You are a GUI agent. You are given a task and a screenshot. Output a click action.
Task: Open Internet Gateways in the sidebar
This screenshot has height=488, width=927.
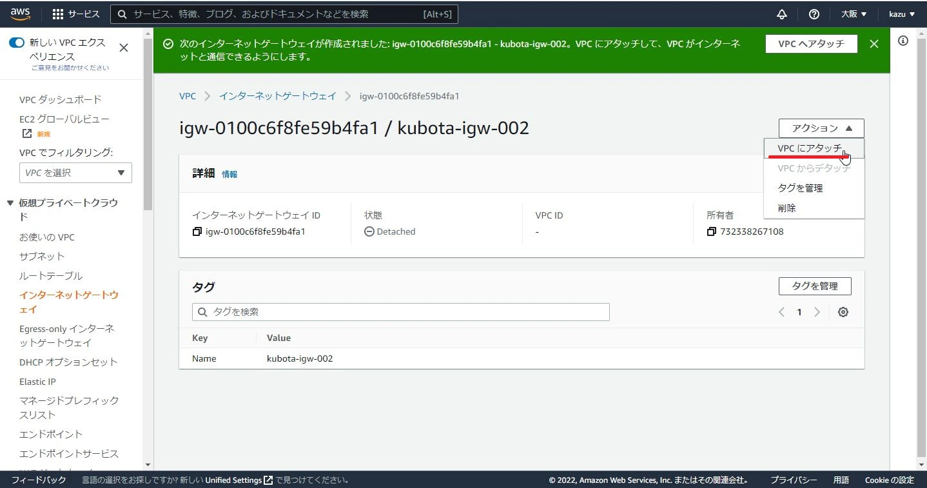[69, 302]
